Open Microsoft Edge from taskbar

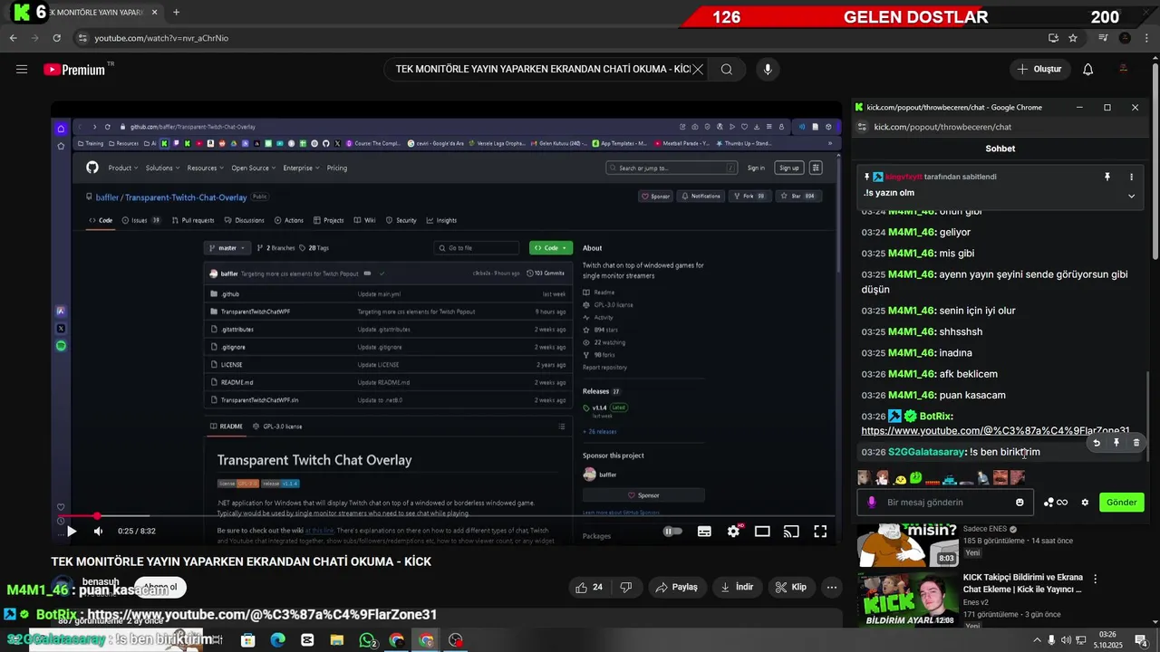pos(277,640)
